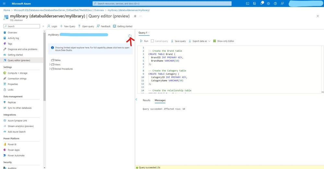Screen dimensions: 324x169
Task: Refresh the object explorer
Action: coord(130,36)
